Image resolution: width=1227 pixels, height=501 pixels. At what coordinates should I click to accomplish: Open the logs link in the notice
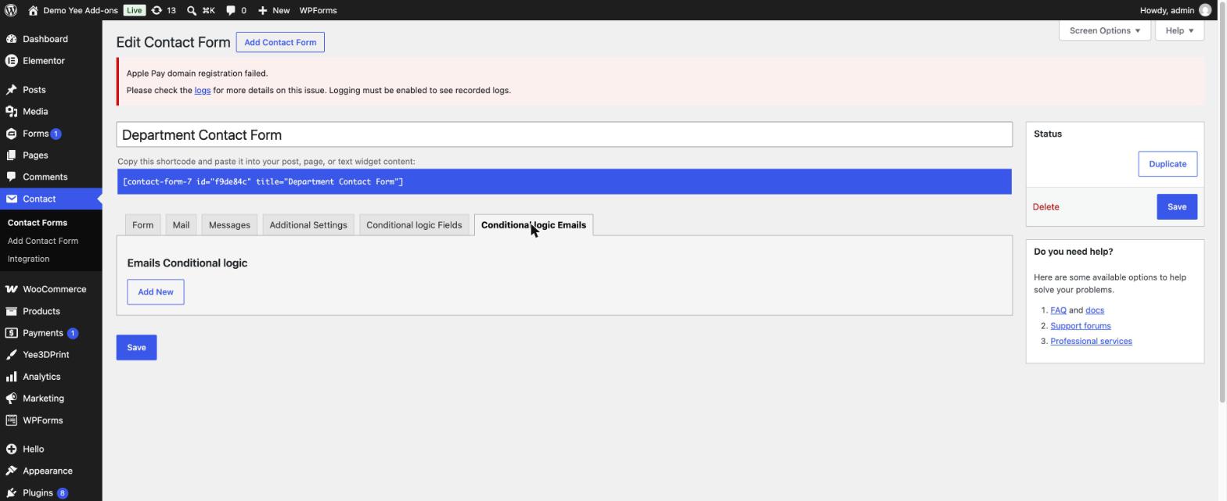pos(203,91)
